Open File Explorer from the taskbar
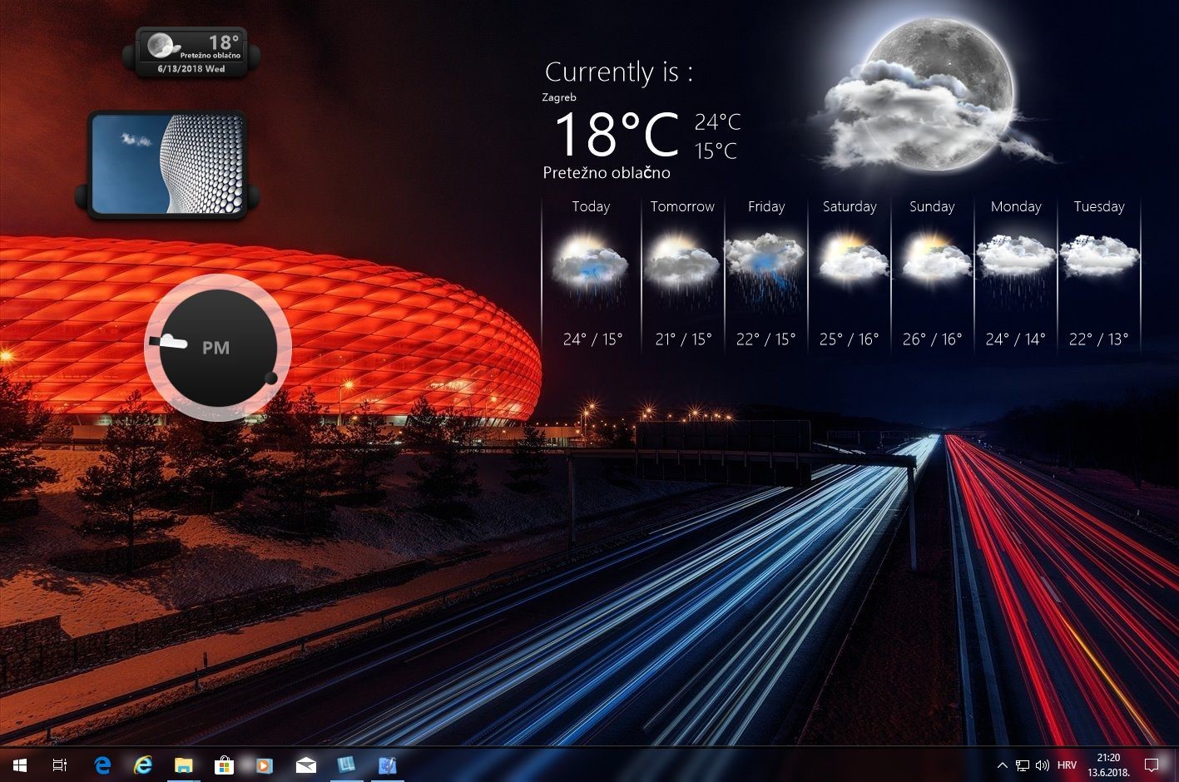 point(183,765)
